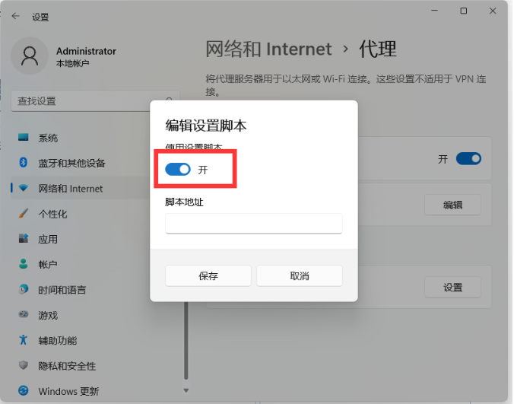Open 系统 settings icon
The image size is (514, 404).
24,138
